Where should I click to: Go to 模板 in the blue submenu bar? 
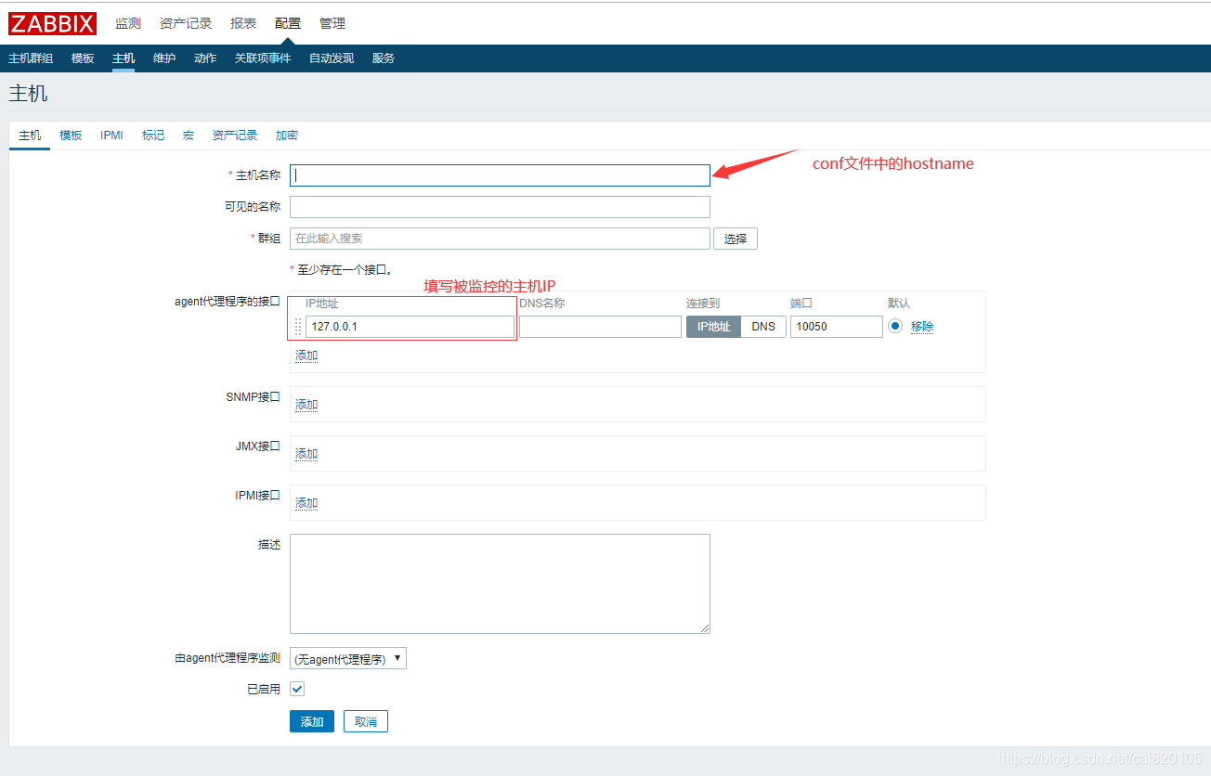(83, 58)
